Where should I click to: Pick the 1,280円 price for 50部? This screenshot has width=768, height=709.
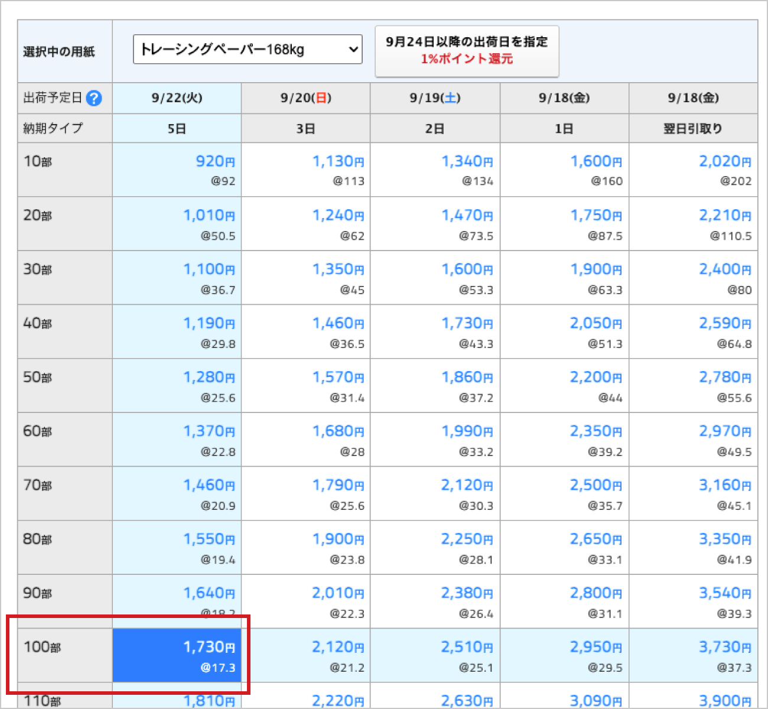click(177, 385)
